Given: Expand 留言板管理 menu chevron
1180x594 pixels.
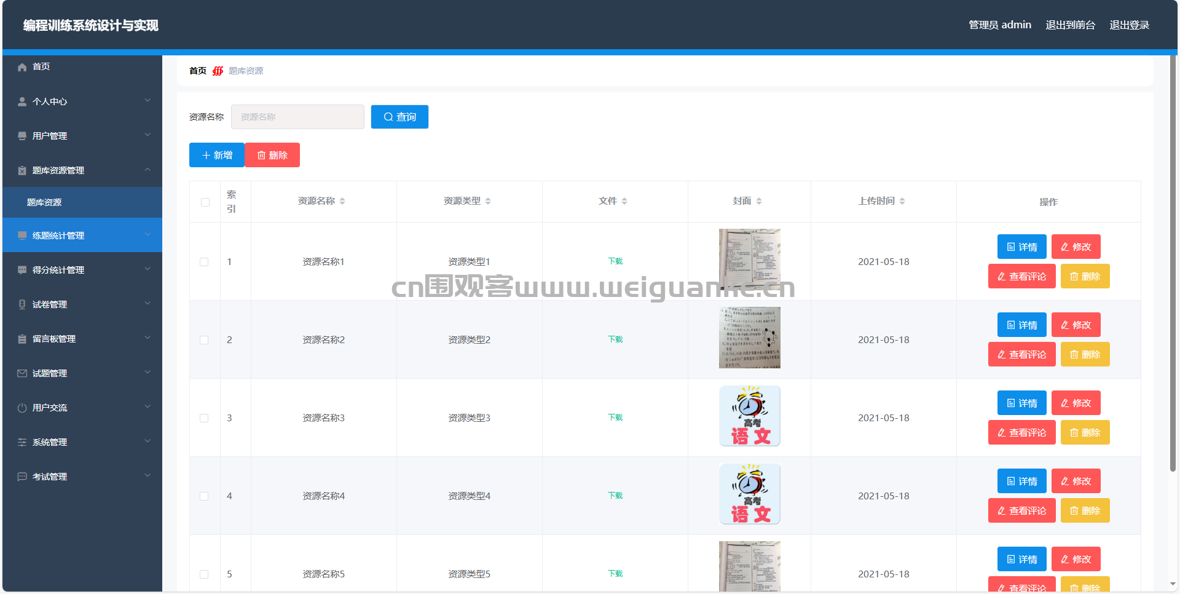Looking at the screenshot, I should [147, 338].
